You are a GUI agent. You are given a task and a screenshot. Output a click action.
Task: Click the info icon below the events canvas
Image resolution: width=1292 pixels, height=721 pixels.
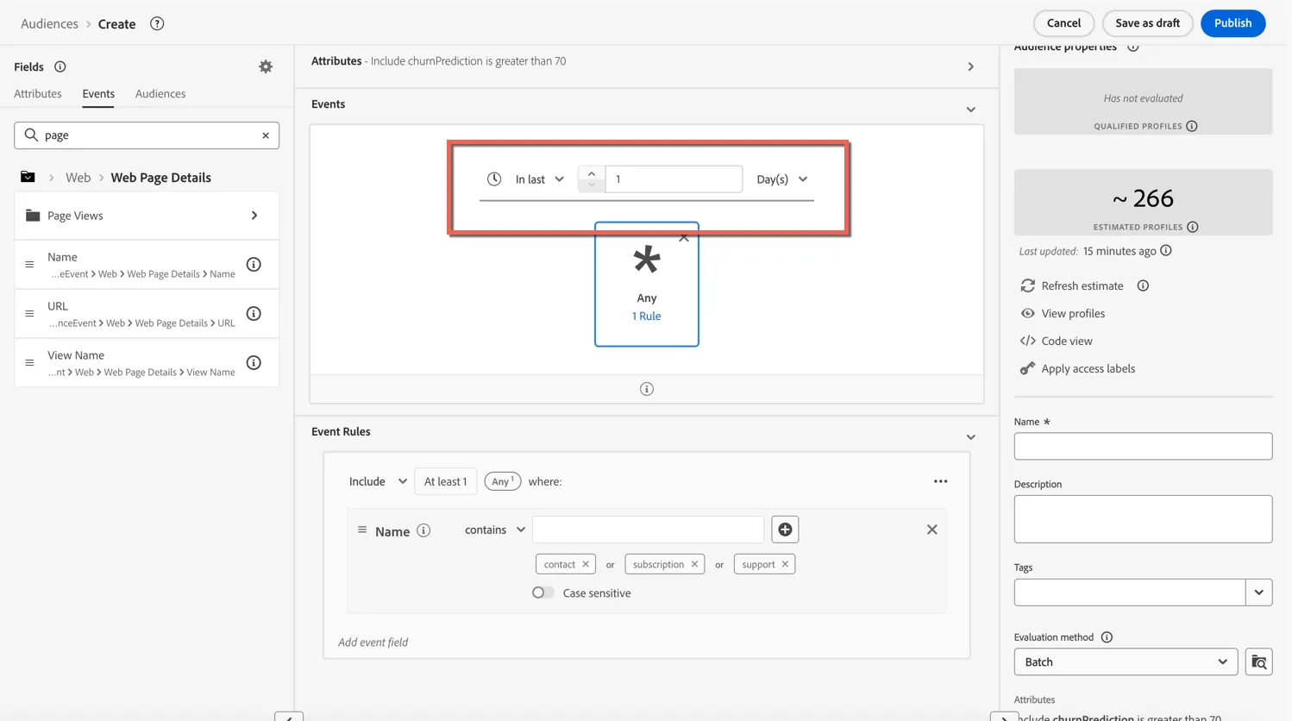coord(647,389)
